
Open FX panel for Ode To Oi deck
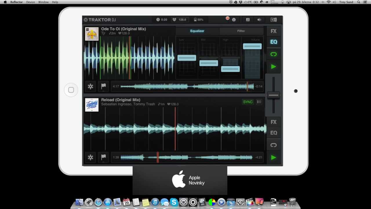tap(274, 31)
